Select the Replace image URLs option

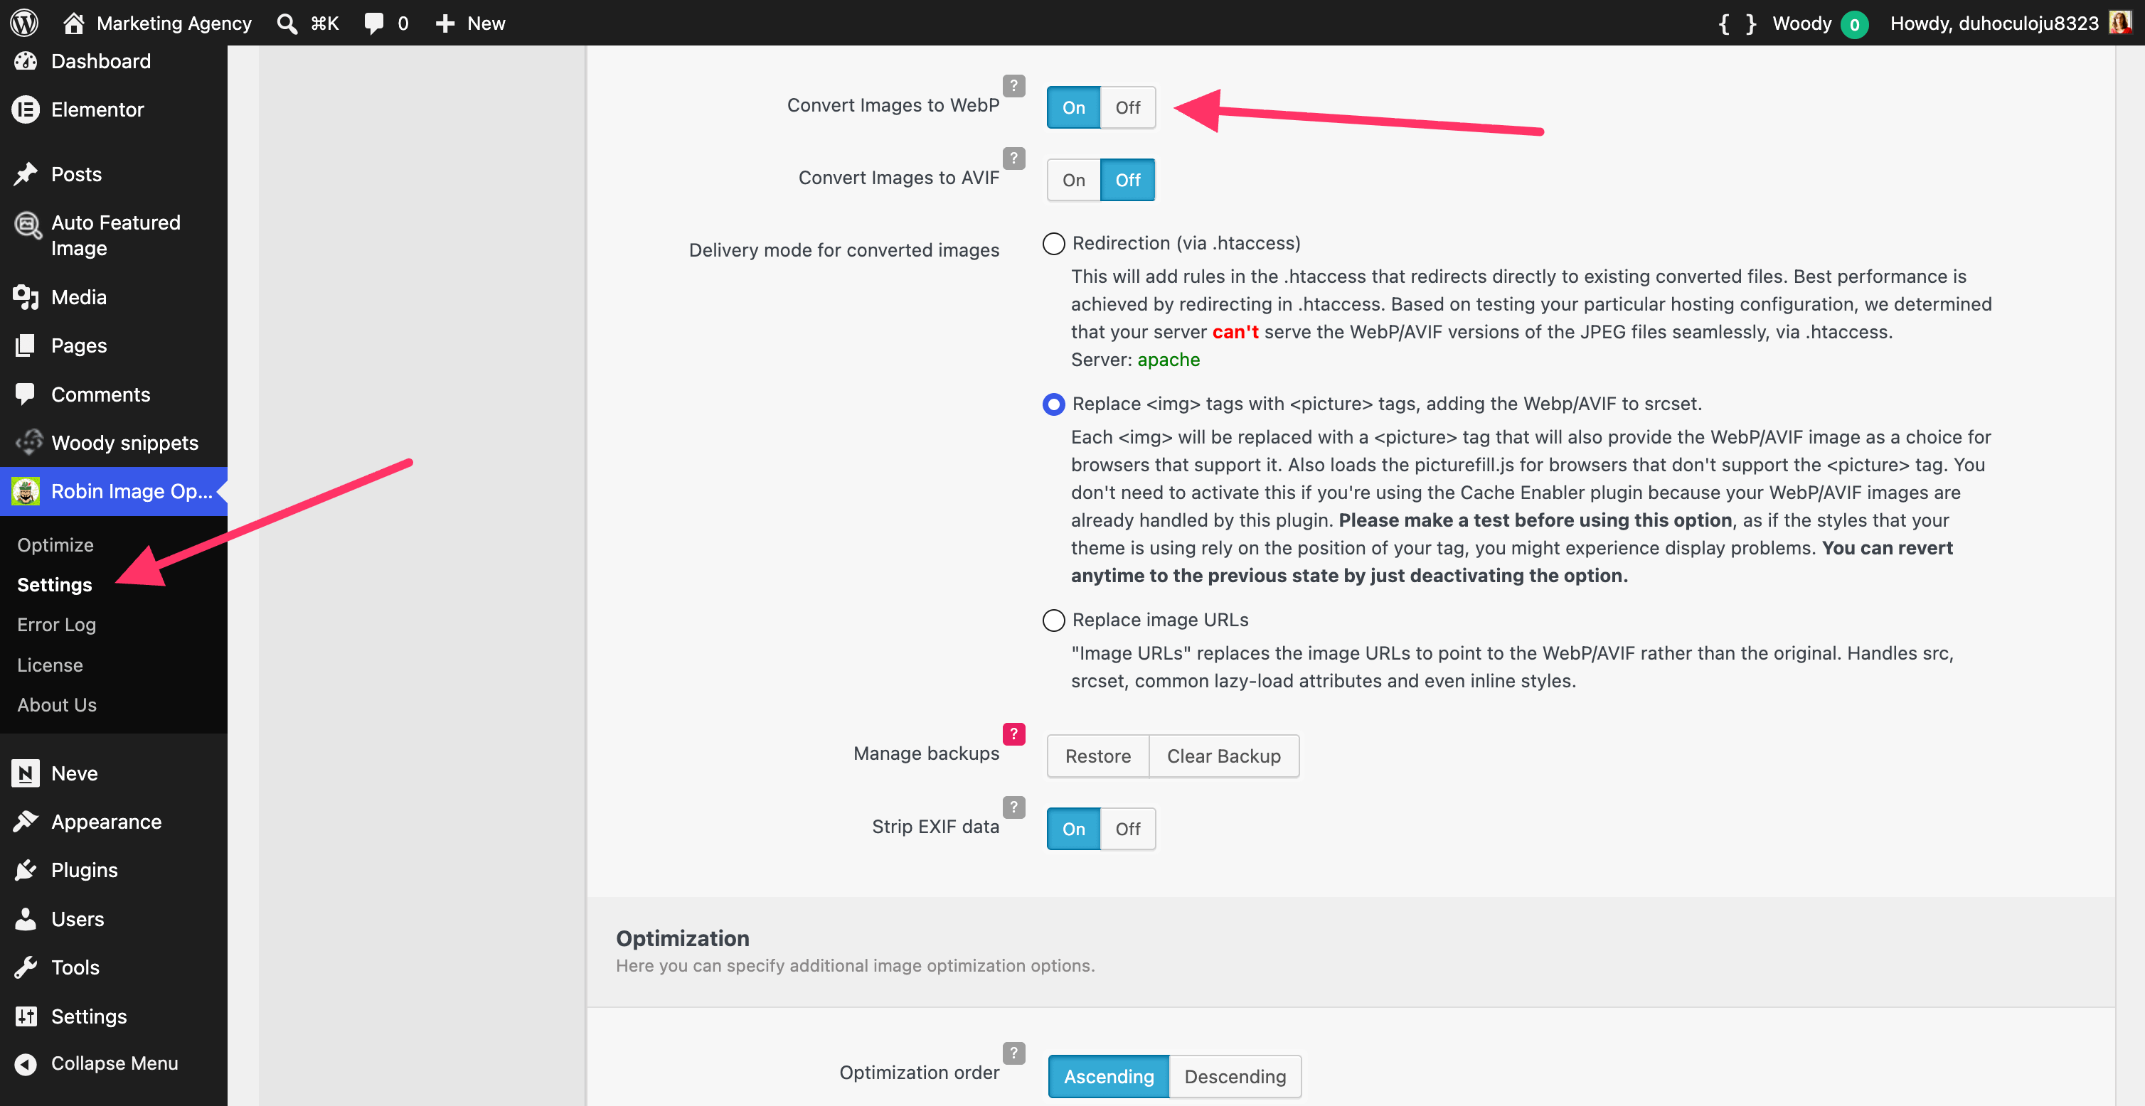click(1053, 620)
